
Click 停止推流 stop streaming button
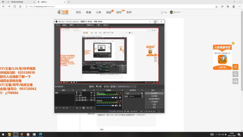[154, 93]
